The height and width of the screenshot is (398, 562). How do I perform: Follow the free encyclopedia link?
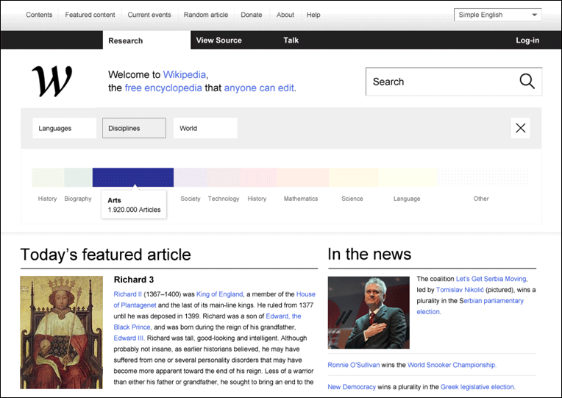[x=163, y=88]
